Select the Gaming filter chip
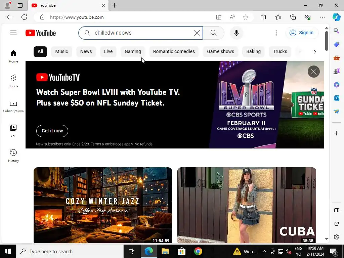Viewport: 344px width, 258px height. click(x=133, y=51)
